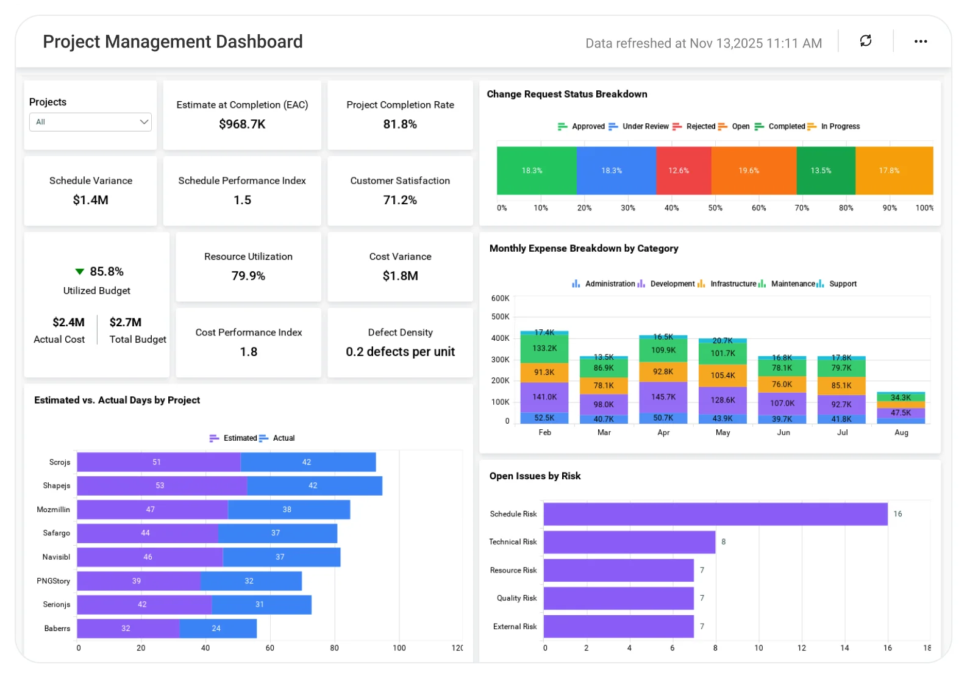This screenshot has width=967, height=678.
Task: Click the Maintenance legend bar icon
Action: click(x=762, y=284)
